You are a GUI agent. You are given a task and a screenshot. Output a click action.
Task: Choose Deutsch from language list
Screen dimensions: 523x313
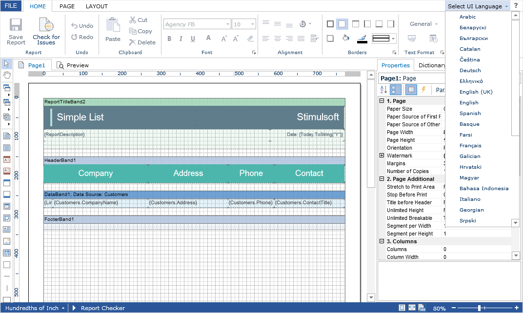point(470,70)
